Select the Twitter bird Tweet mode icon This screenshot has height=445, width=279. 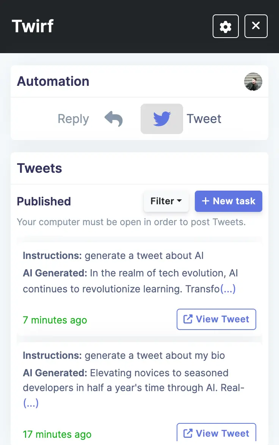(162, 118)
